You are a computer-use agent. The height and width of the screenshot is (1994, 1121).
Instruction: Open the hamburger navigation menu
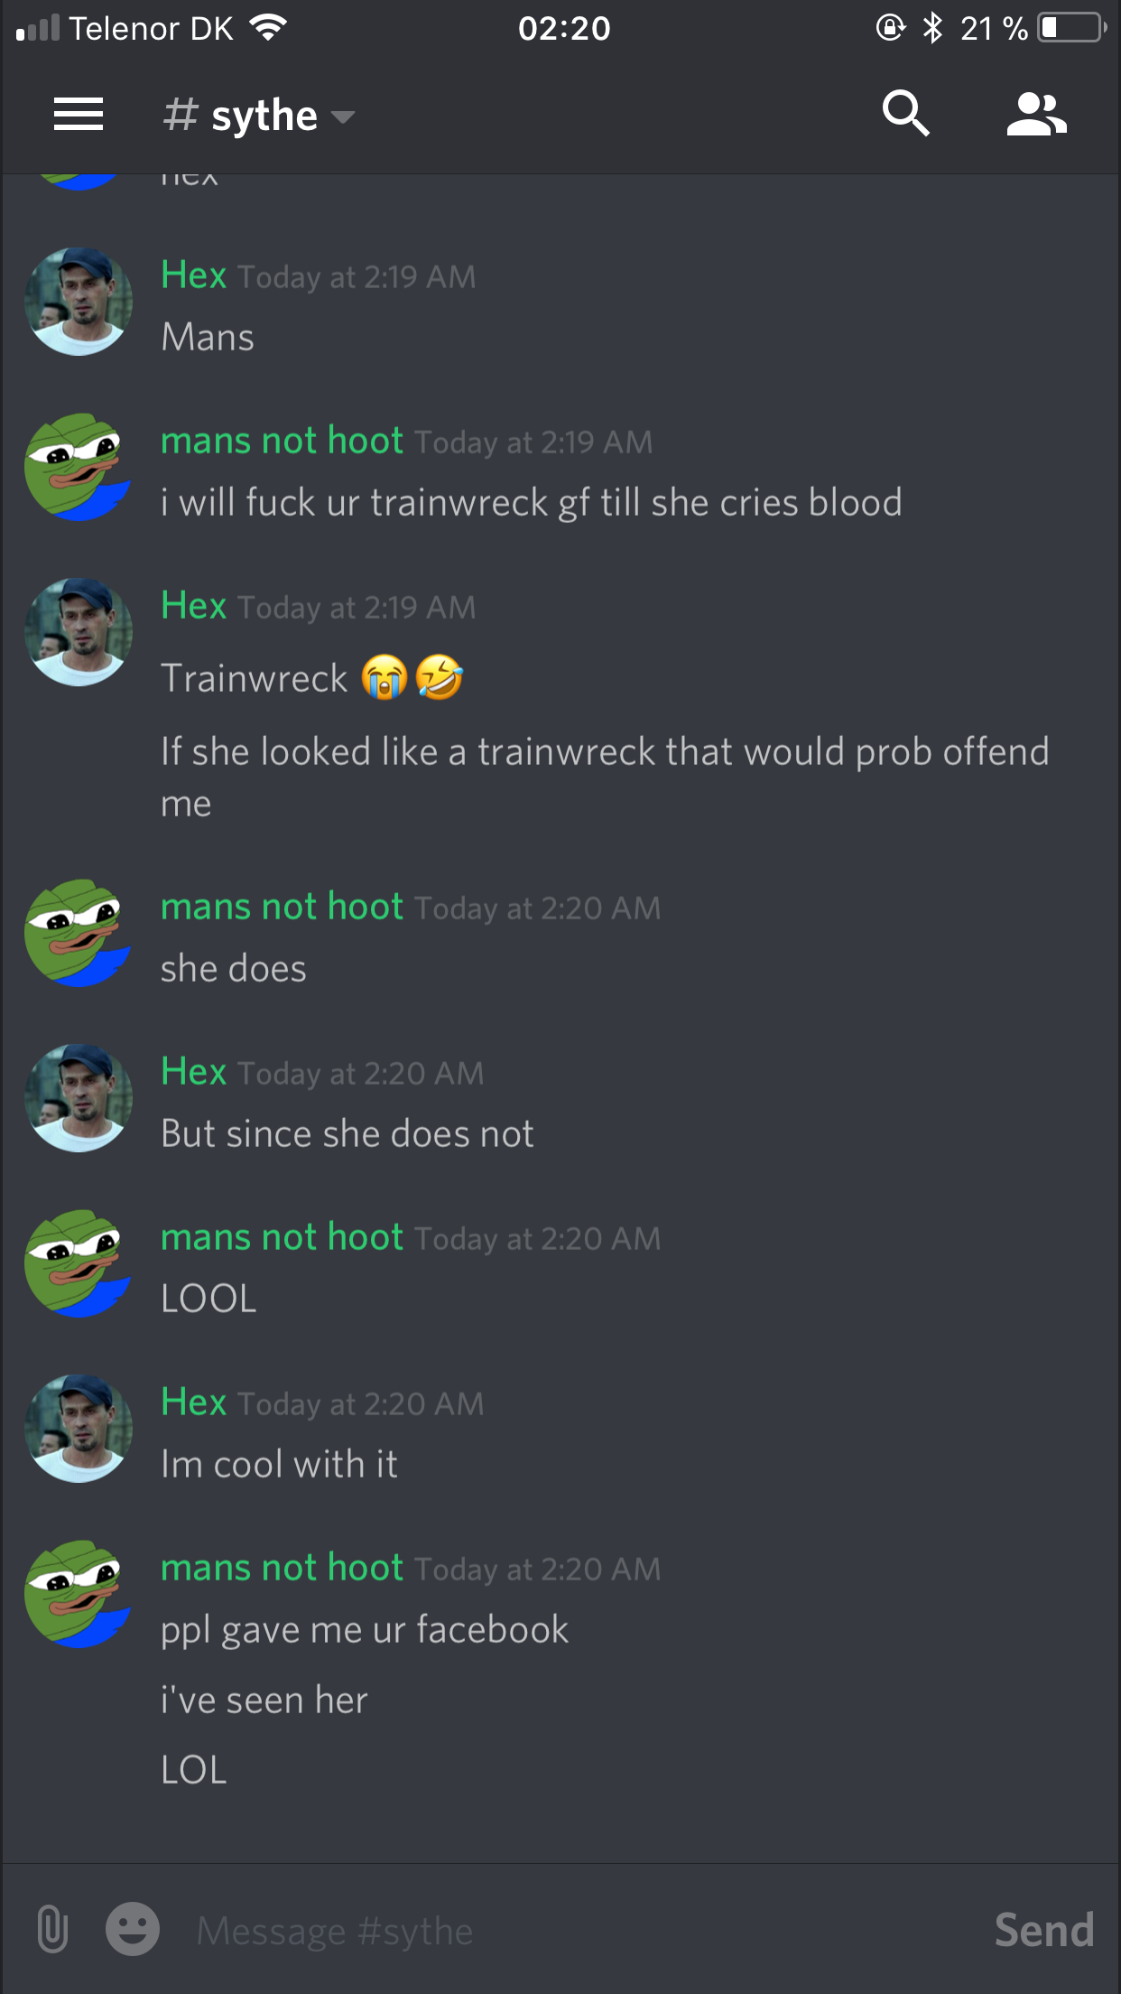[x=79, y=115]
